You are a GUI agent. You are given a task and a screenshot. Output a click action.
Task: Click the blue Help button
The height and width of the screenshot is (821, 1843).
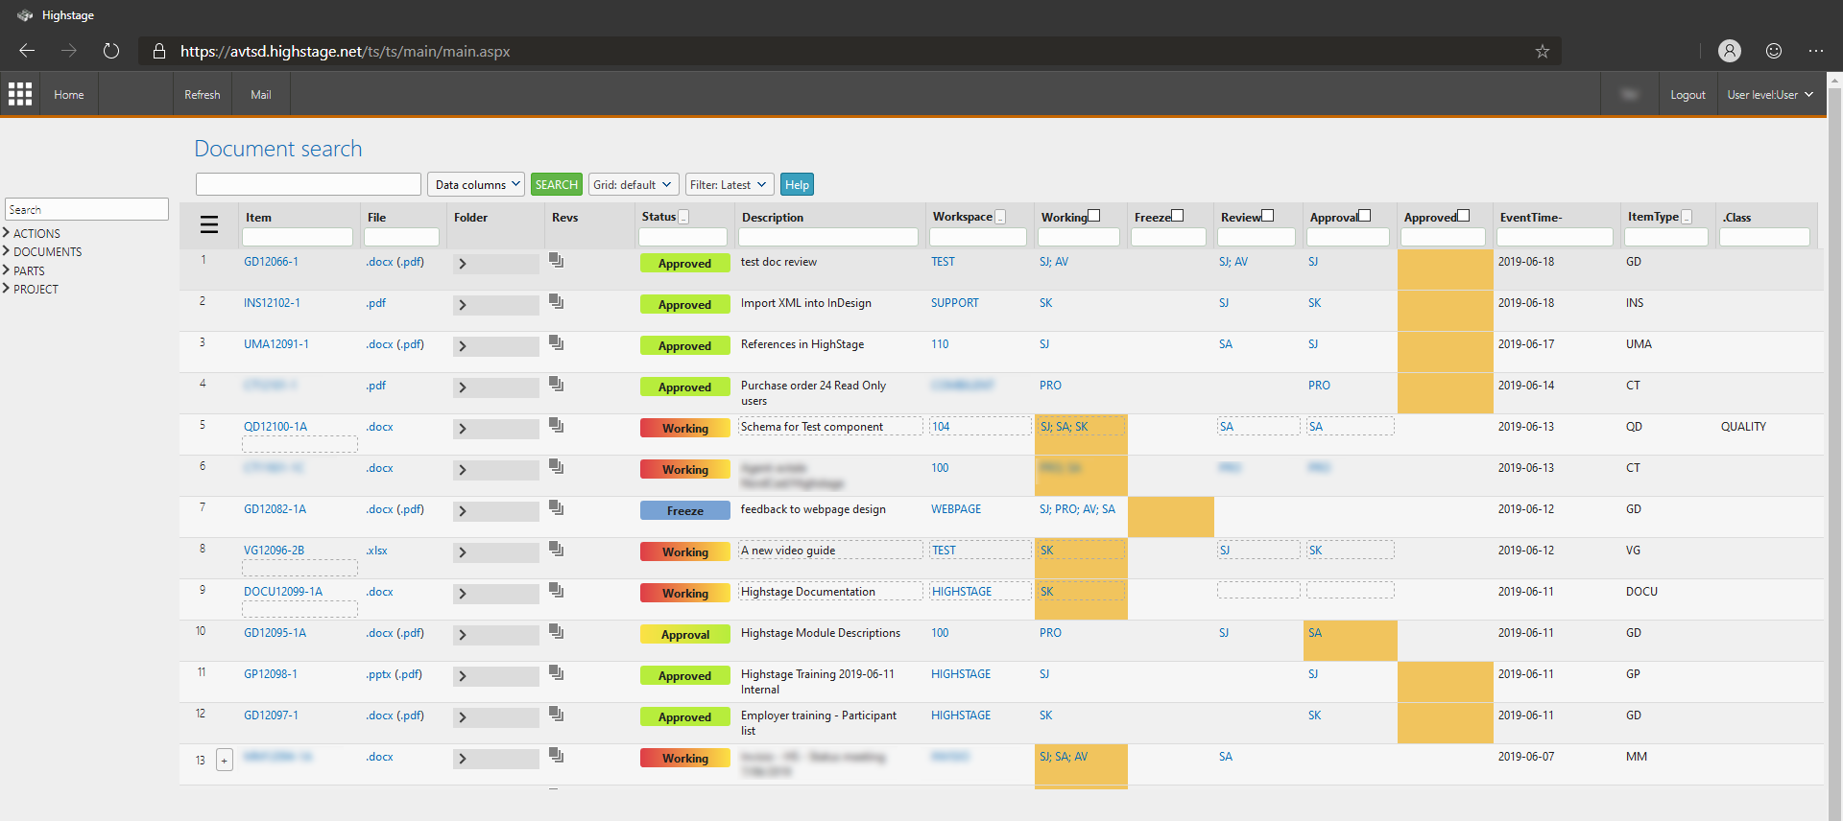click(797, 184)
